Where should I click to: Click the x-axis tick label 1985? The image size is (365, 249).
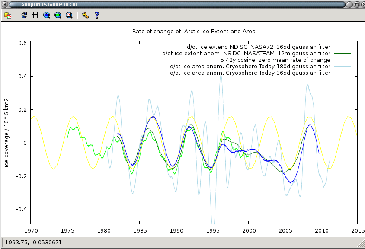click(x=140, y=230)
